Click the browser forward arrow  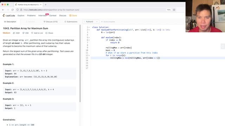click(x=8, y=10)
